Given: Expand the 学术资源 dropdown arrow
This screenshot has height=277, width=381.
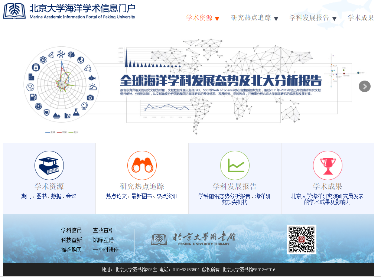Looking at the screenshot, I should [217, 19].
